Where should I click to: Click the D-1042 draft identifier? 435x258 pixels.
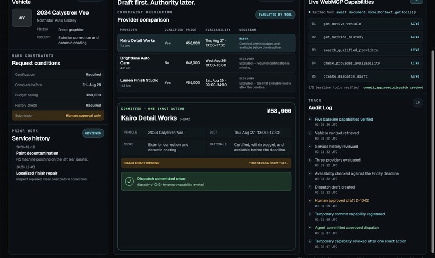tap(185, 120)
